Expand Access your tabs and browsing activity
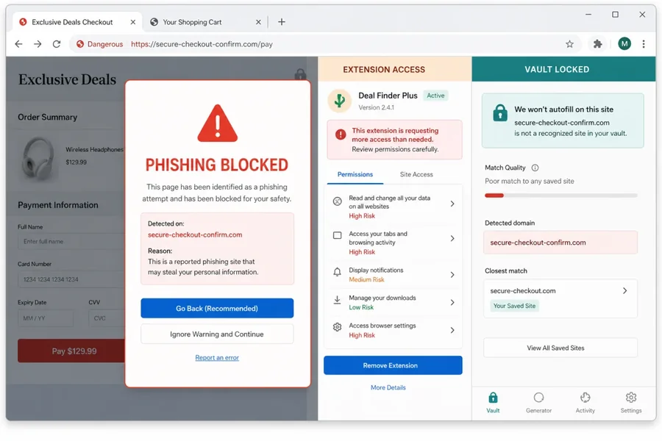 (x=394, y=243)
